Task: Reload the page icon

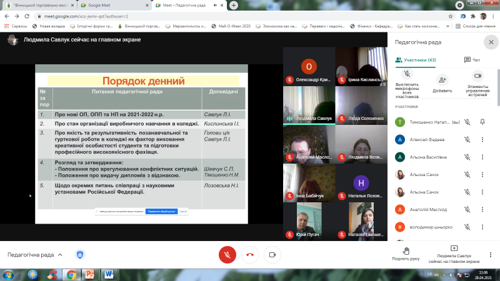Action: [27, 16]
